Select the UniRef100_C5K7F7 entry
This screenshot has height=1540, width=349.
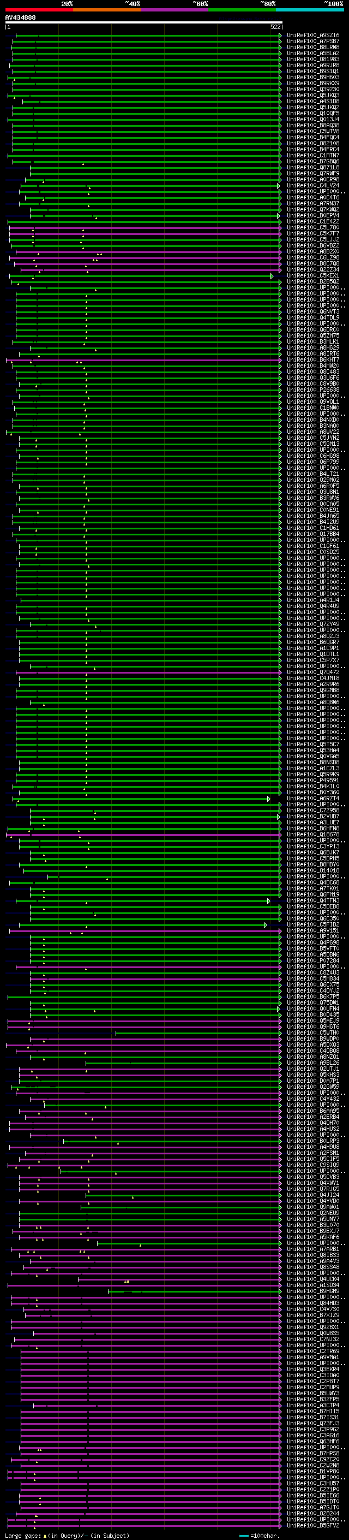(x=312, y=233)
